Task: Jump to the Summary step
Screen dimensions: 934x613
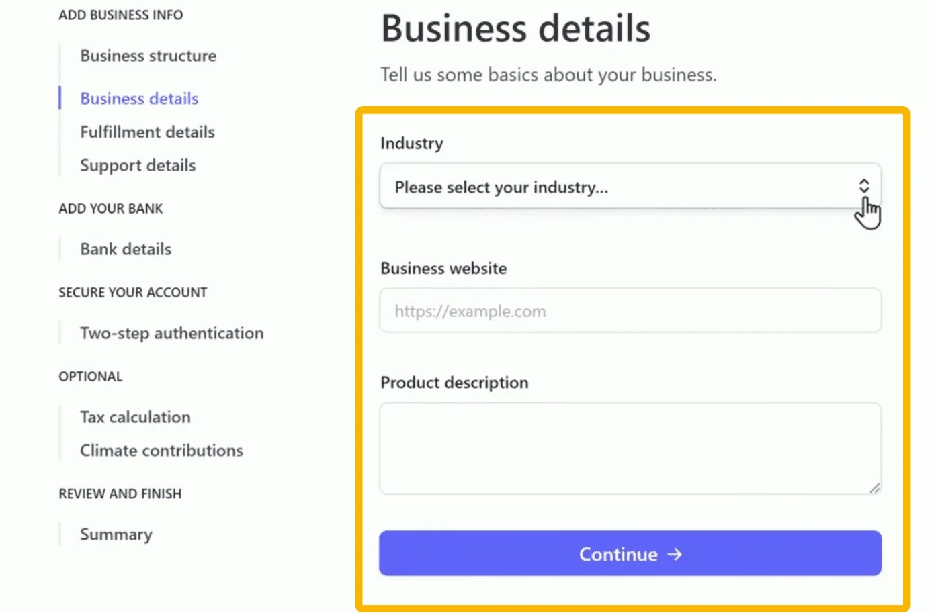Action: [x=116, y=535]
